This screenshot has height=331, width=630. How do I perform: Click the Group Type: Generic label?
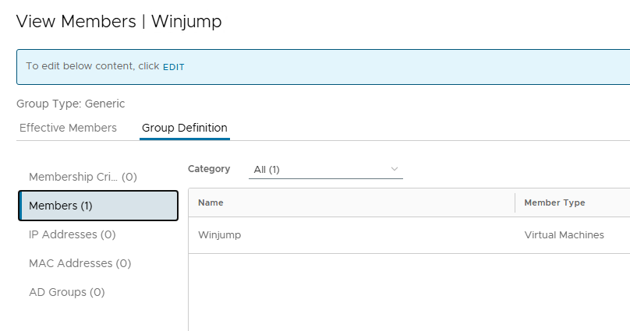coord(70,104)
